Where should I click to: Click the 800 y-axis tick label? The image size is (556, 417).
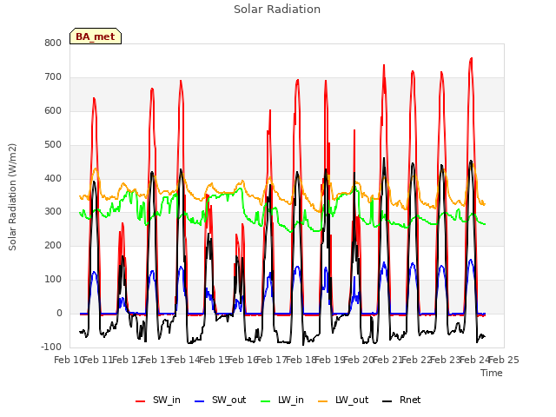(x=53, y=43)
